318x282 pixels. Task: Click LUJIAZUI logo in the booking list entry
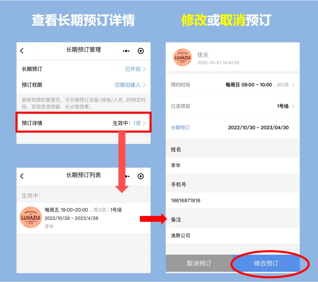[x=31, y=217]
